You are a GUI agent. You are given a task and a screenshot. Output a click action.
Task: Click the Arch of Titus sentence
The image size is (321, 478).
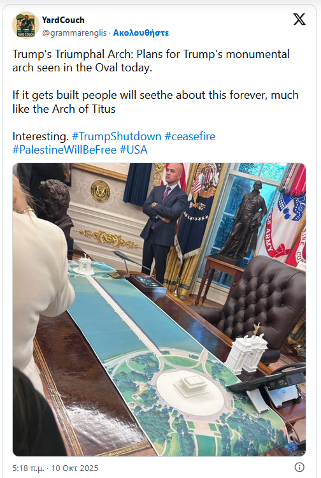(155, 102)
